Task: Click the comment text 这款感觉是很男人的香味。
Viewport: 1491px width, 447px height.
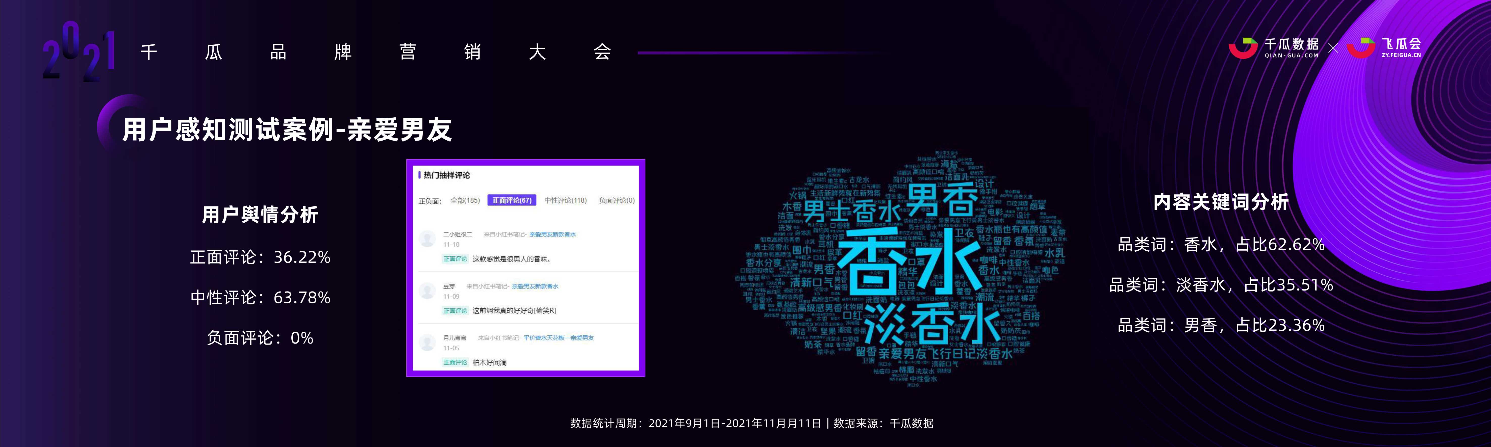Action: (512, 259)
